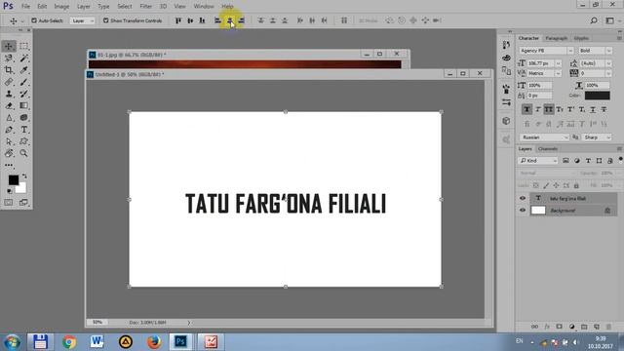Open the Metrics kerning dropdown
This screenshot has height=351, width=624.
558,73
